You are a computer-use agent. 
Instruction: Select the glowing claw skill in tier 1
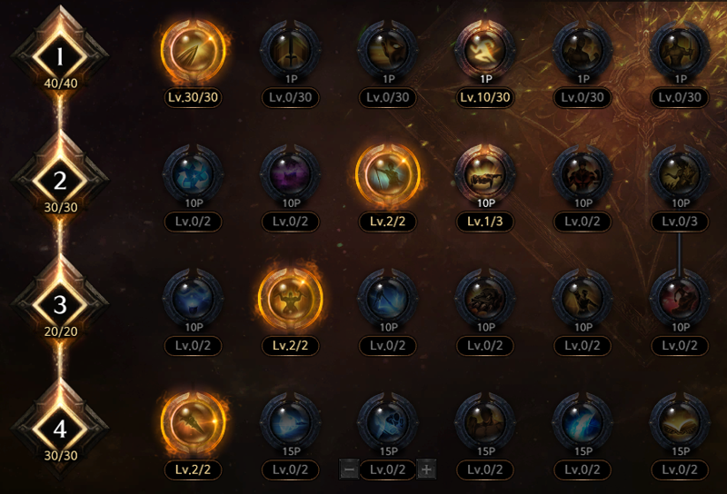(x=193, y=50)
